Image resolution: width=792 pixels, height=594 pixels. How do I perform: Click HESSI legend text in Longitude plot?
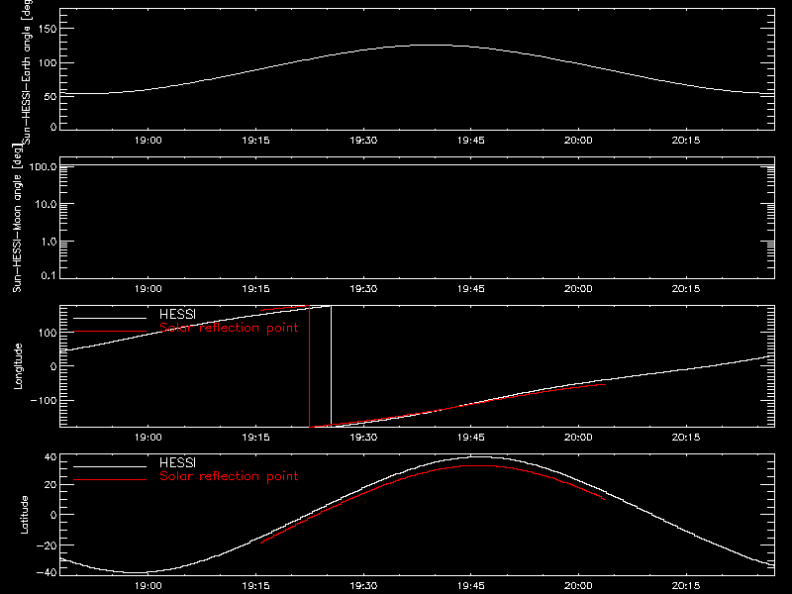[177, 314]
